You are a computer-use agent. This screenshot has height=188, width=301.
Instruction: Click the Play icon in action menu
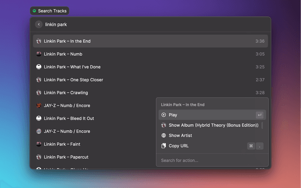pyautogui.click(x=164, y=115)
